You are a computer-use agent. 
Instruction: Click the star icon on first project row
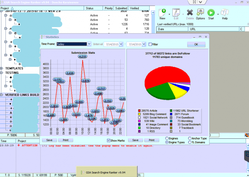click(11, 16)
